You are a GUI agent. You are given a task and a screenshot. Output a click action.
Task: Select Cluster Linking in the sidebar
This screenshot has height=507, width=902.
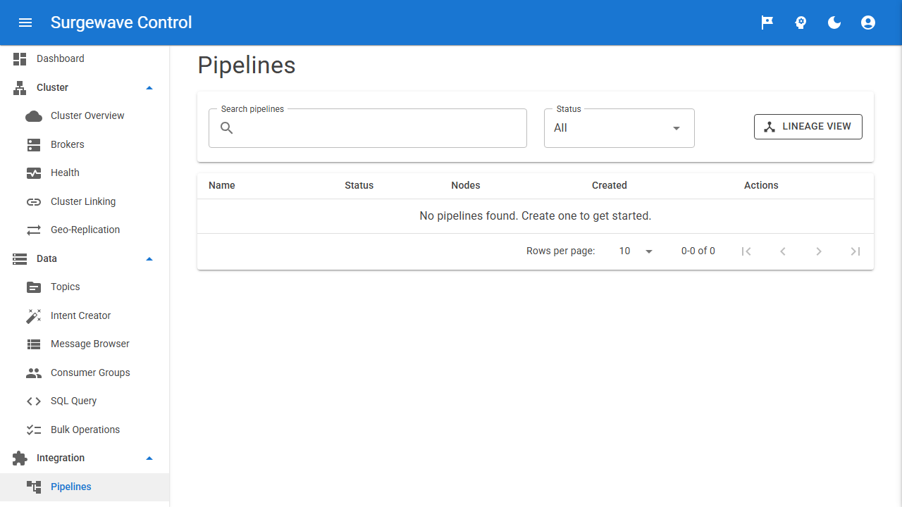click(x=85, y=202)
